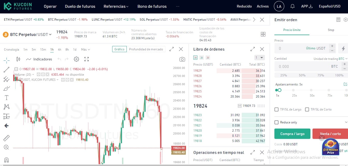This screenshot has width=348, height=166.
Task: Set quantity to 25%
Action: [283, 75]
